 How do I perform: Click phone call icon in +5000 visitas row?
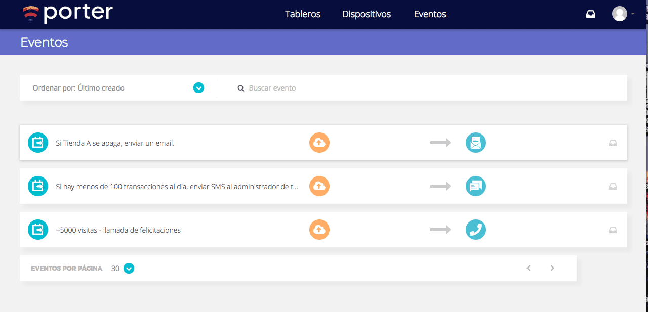pyautogui.click(x=476, y=230)
